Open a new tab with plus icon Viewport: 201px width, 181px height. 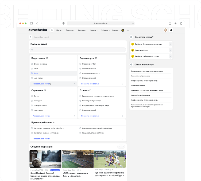(175, 24)
